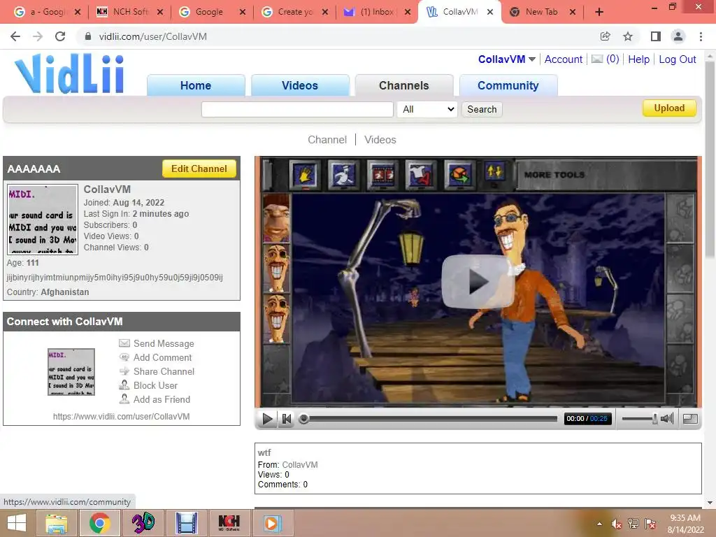Close the CollavVM browser tab
This screenshot has width=716, height=537.
490,12
